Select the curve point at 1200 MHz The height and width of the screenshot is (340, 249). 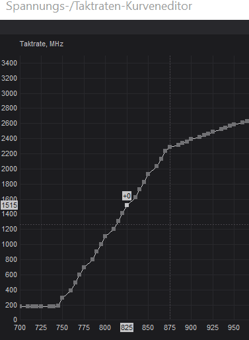coord(114,229)
